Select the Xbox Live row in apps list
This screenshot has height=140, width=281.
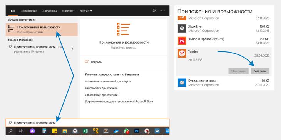click(x=224, y=28)
